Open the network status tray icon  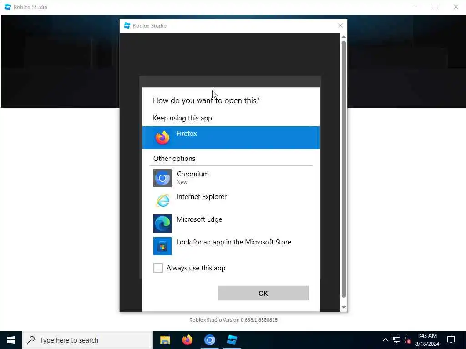click(396, 340)
